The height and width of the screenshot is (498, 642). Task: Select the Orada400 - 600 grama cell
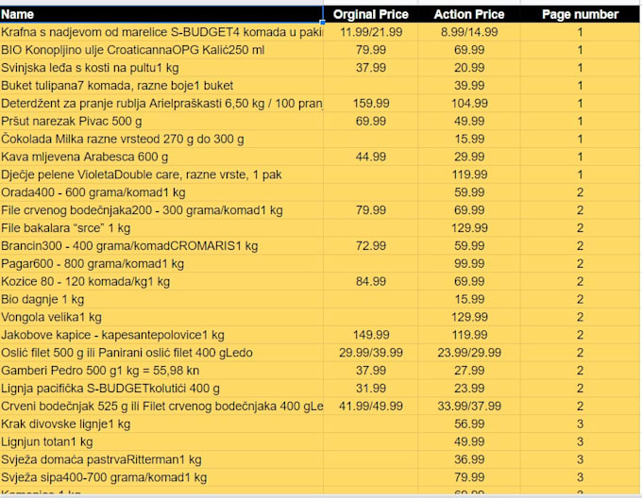point(161,192)
